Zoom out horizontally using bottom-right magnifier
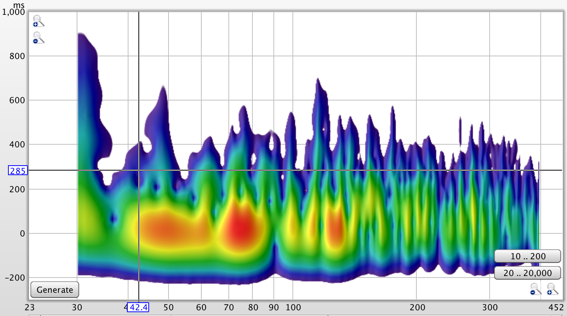 tap(535, 289)
